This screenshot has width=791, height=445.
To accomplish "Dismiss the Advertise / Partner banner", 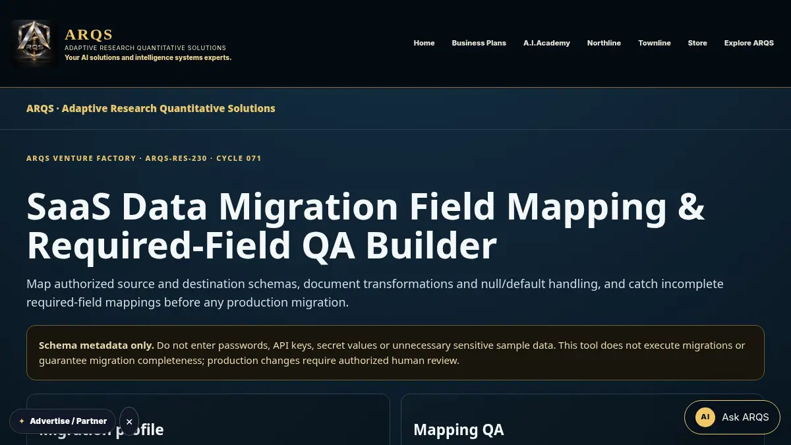I will (x=129, y=421).
